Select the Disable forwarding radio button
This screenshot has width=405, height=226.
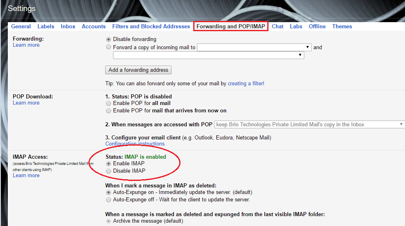[109, 39]
